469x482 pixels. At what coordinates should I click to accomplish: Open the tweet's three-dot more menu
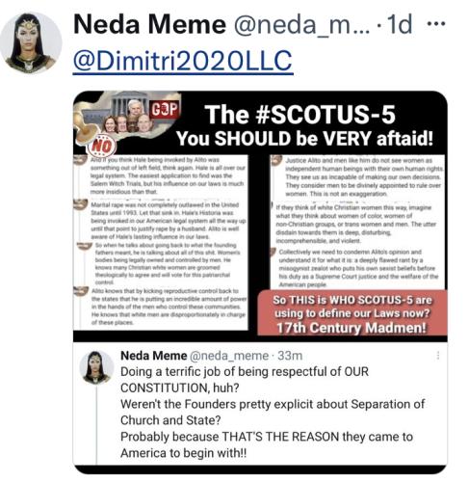click(436, 23)
